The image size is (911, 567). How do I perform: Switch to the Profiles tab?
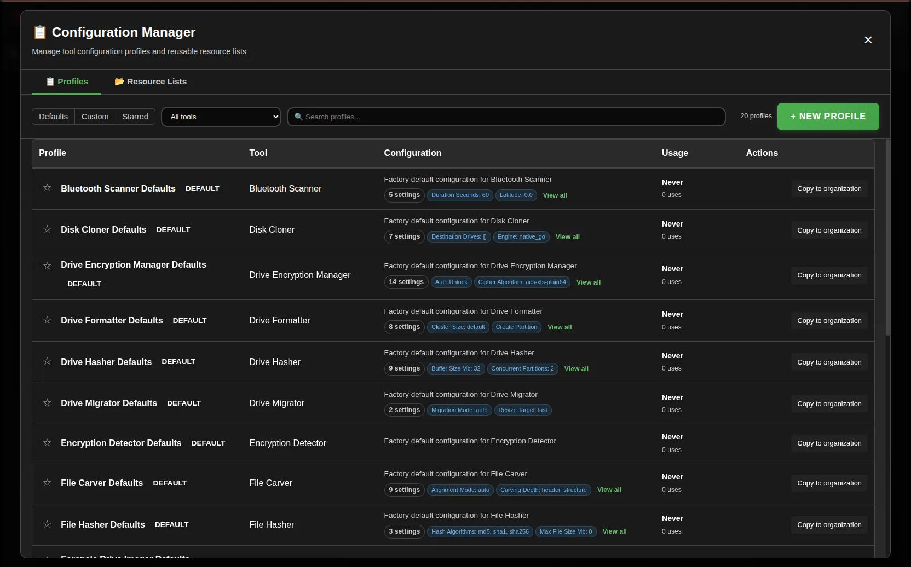[67, 82]
